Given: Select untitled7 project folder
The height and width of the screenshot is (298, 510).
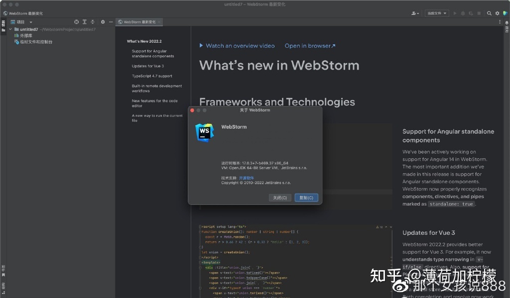Looking at the screenshot, I should pos(29,29).
